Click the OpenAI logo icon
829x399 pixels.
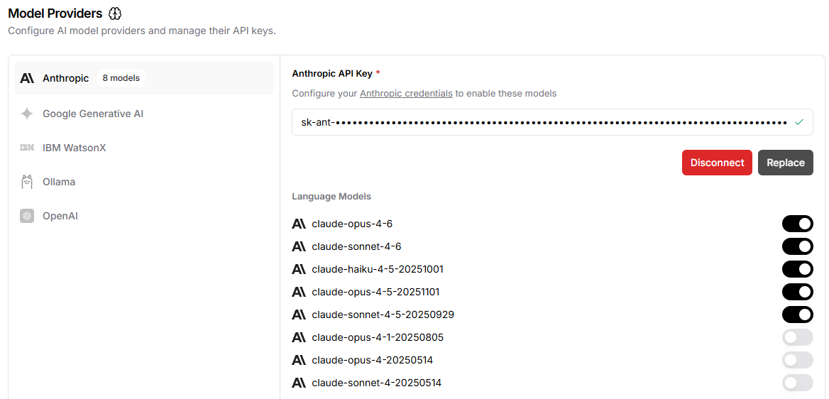click(x=27, y=216)
